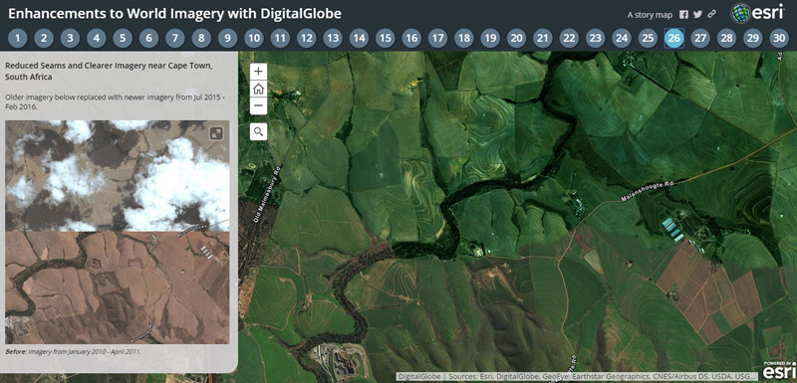Open story point 13
Viewport: 797px width, 383px height.
pyautogui.click(x=333, y=38)
